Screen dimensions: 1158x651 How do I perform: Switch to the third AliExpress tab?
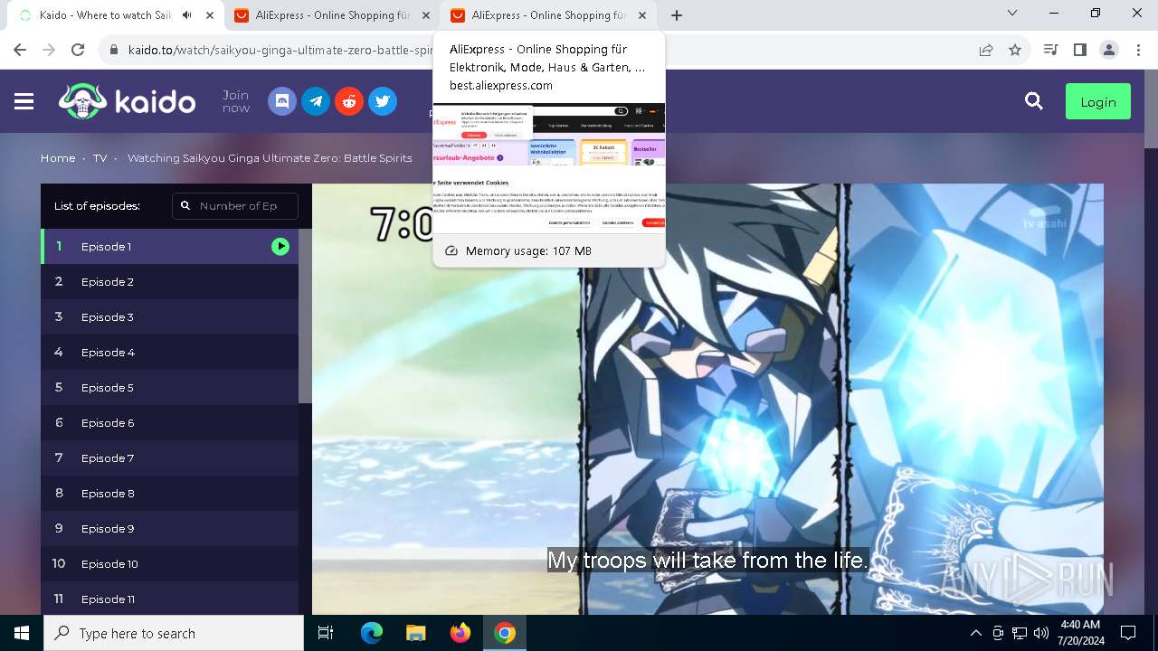pyautogui.click(x=548, y=15)
